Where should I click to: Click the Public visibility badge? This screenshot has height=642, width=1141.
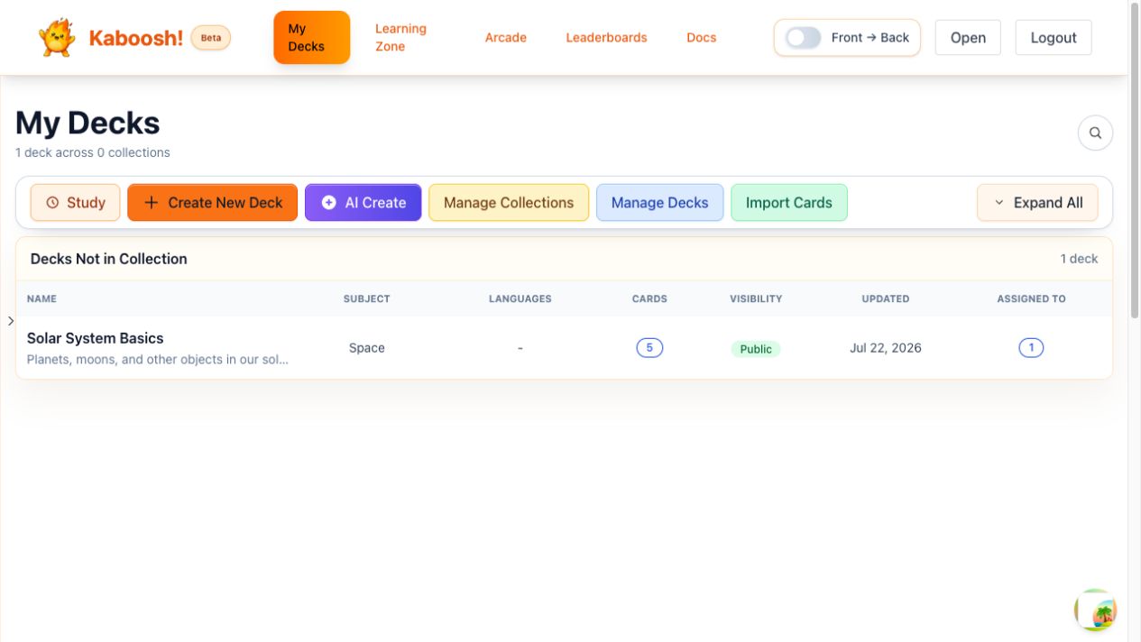tap(756, 349)
